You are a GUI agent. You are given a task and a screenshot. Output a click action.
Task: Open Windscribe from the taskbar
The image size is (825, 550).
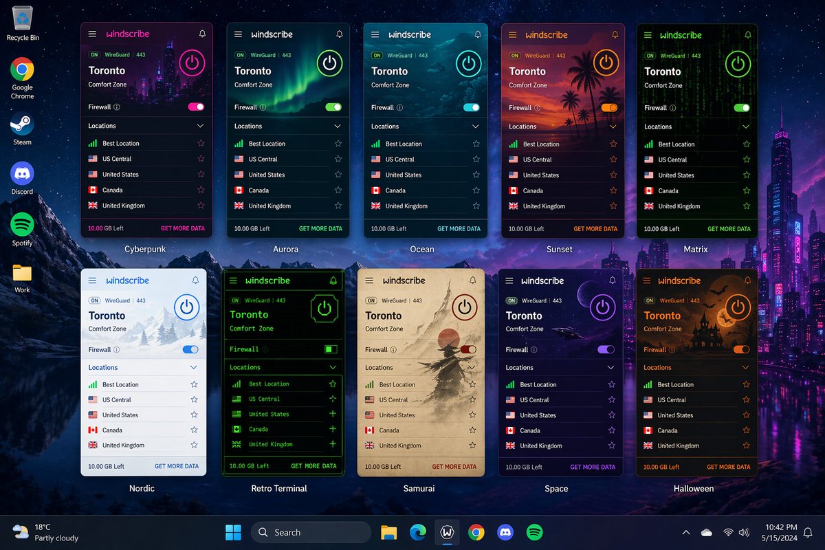point(447,532)
